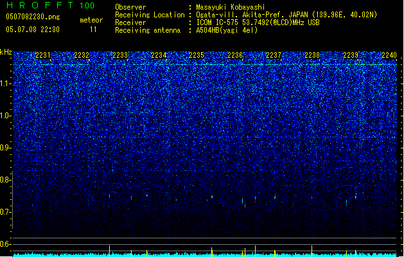Viewport: 404px width, 257px height.
Task: Click the 'Observer' field label
Action: [130, 7]
